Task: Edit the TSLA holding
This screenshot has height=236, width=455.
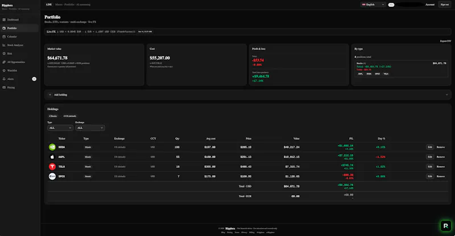Action: click(x=430, y=167)
